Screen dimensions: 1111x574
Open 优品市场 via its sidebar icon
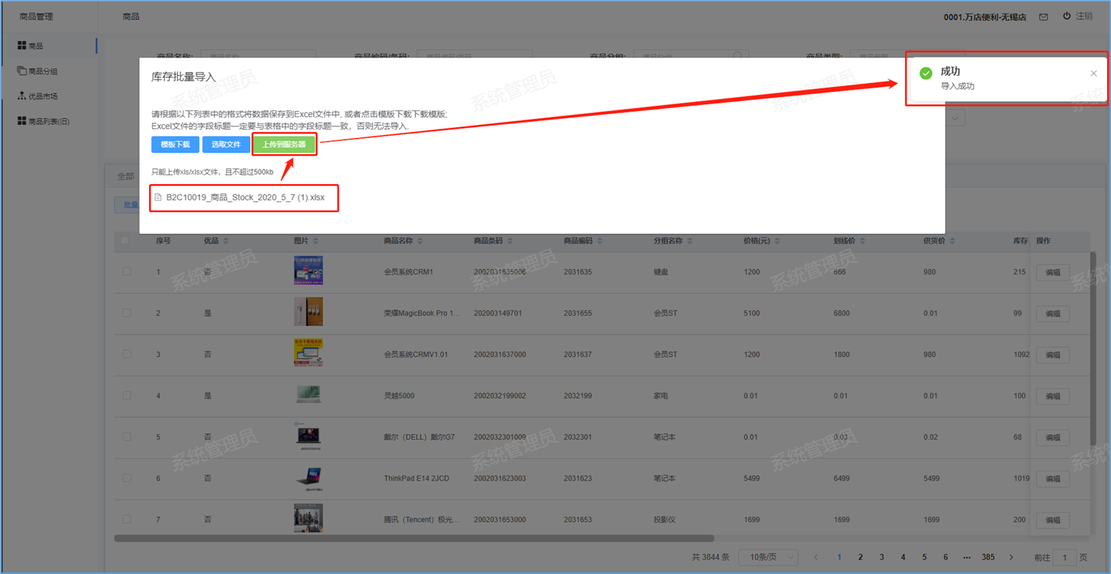coord(21,96)
